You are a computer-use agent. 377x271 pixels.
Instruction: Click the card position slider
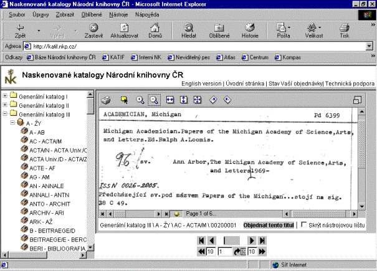point(232,240)
